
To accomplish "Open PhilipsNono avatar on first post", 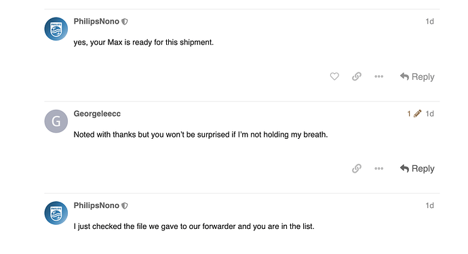I will tap(56, 29).
